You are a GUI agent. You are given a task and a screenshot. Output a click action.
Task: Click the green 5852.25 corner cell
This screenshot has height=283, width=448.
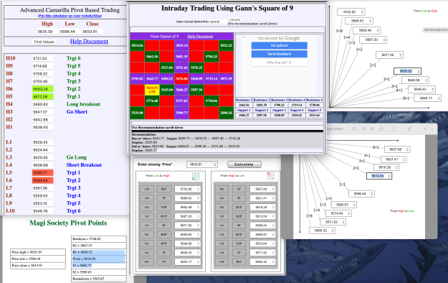pos(227,45)
